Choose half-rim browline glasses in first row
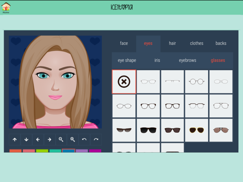243x182 pixels. point(172,82)
